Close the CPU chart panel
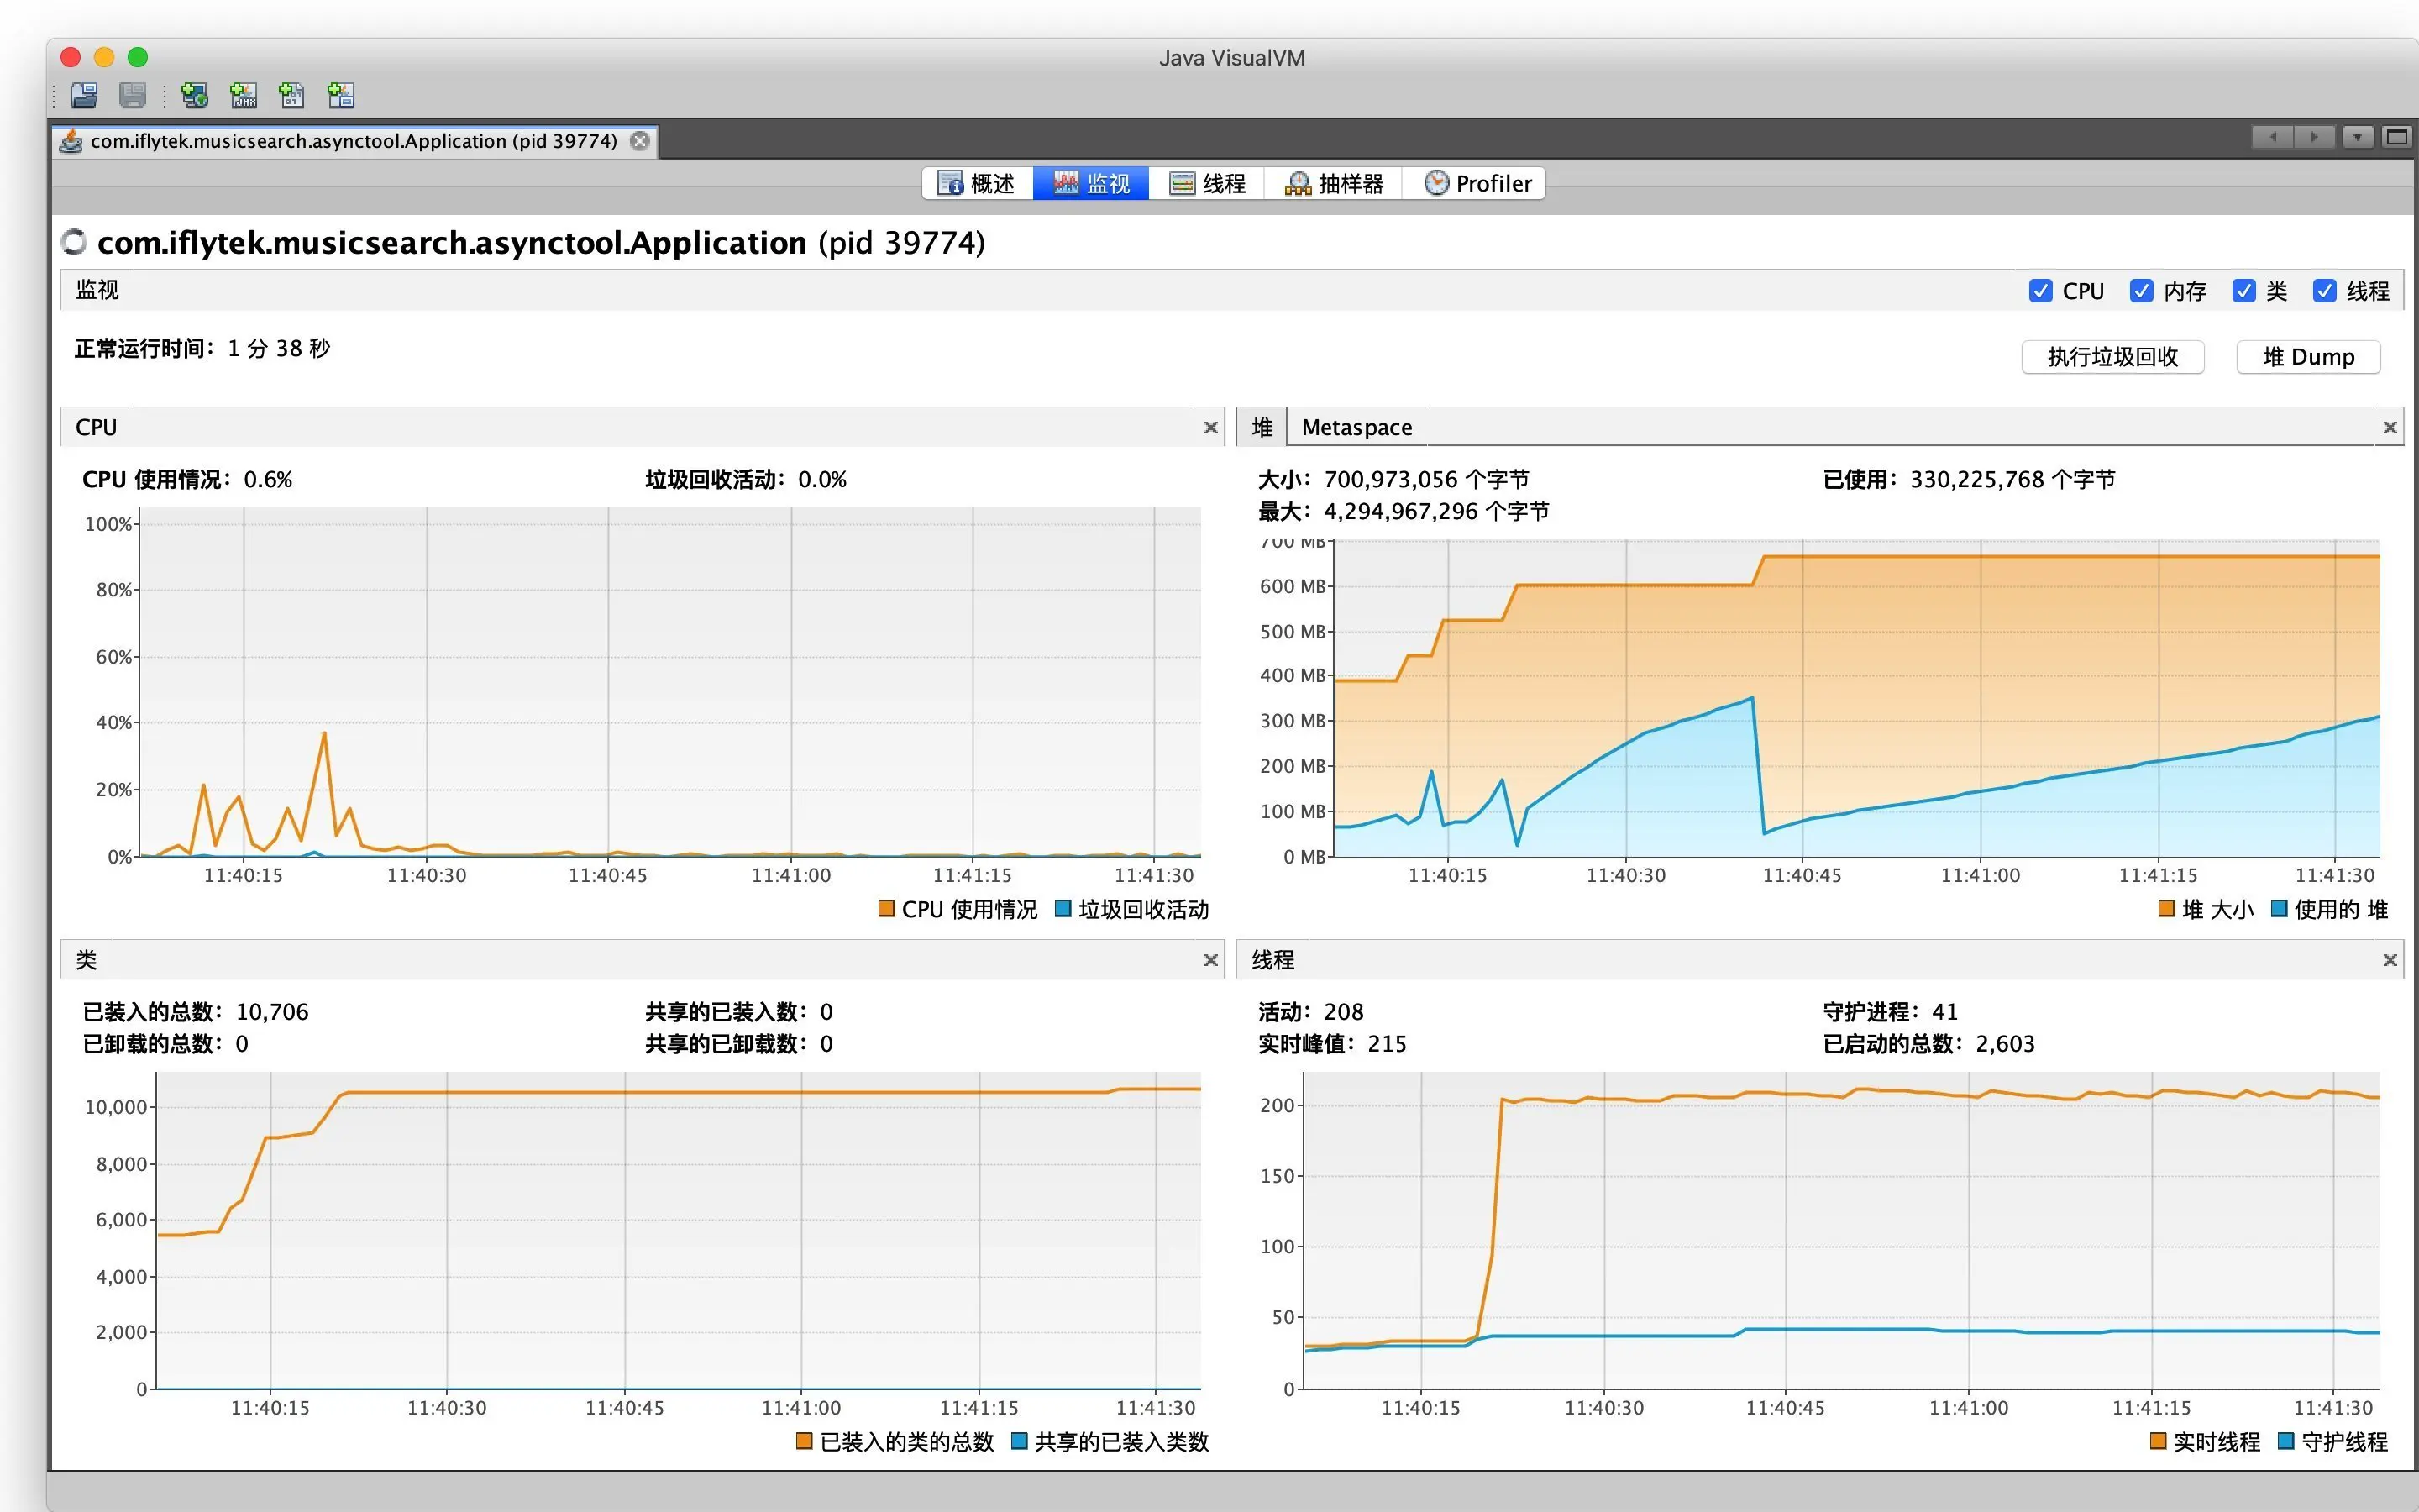This screenshot has height=1512, width=2419. (1210, 428)
